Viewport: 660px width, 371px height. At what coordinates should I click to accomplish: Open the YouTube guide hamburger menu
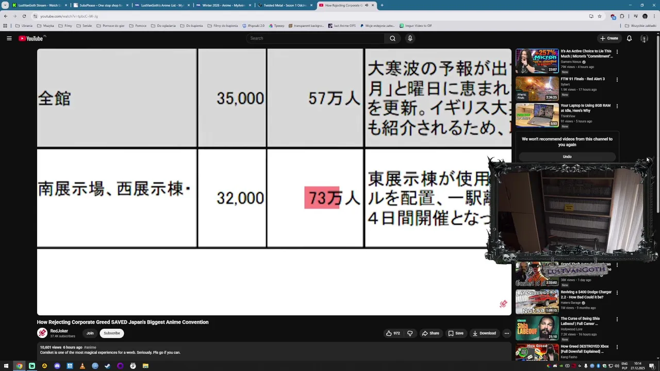point(9,38)
